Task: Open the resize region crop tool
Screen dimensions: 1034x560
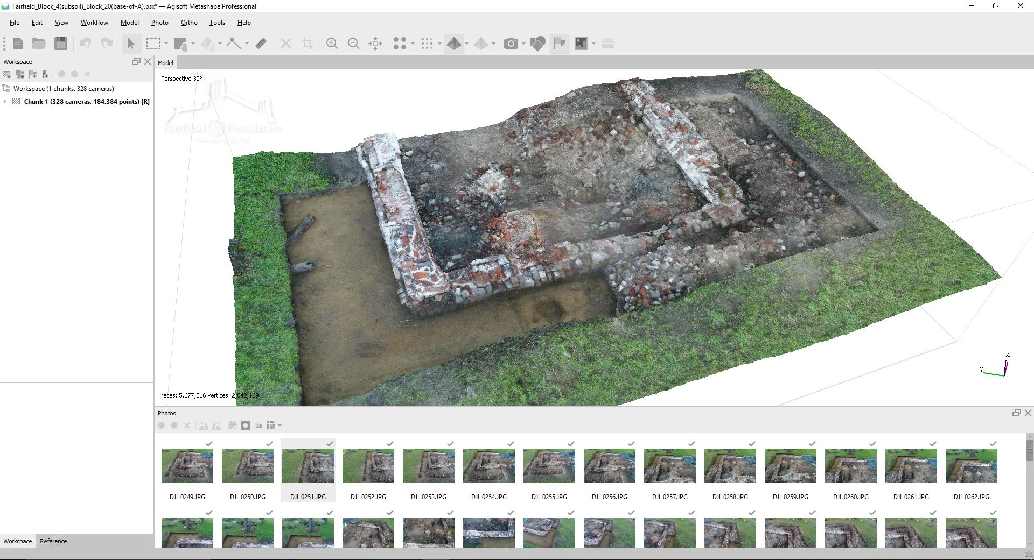Action: [308, 44]
